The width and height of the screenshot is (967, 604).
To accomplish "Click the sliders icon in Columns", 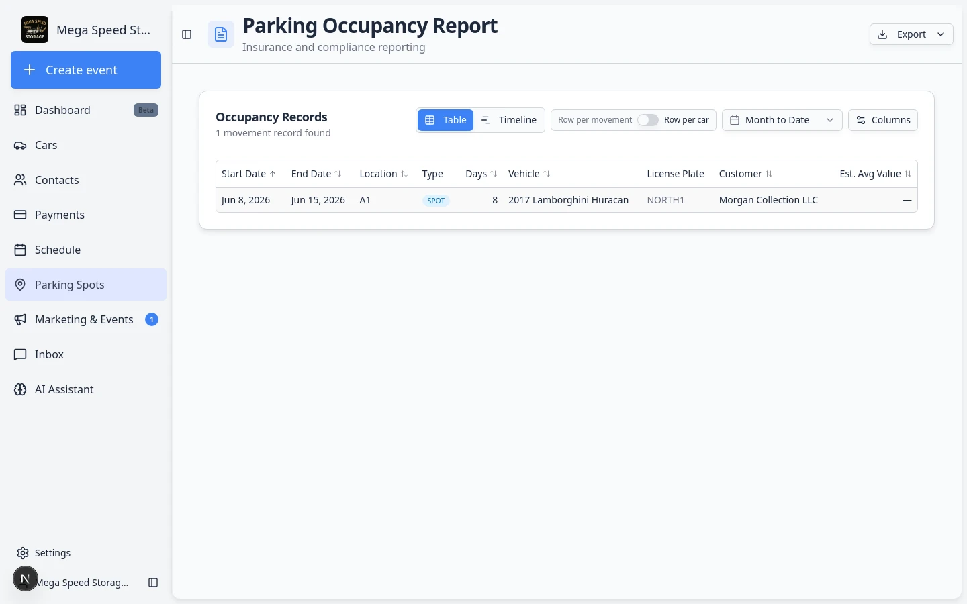I will coord(861,120).
